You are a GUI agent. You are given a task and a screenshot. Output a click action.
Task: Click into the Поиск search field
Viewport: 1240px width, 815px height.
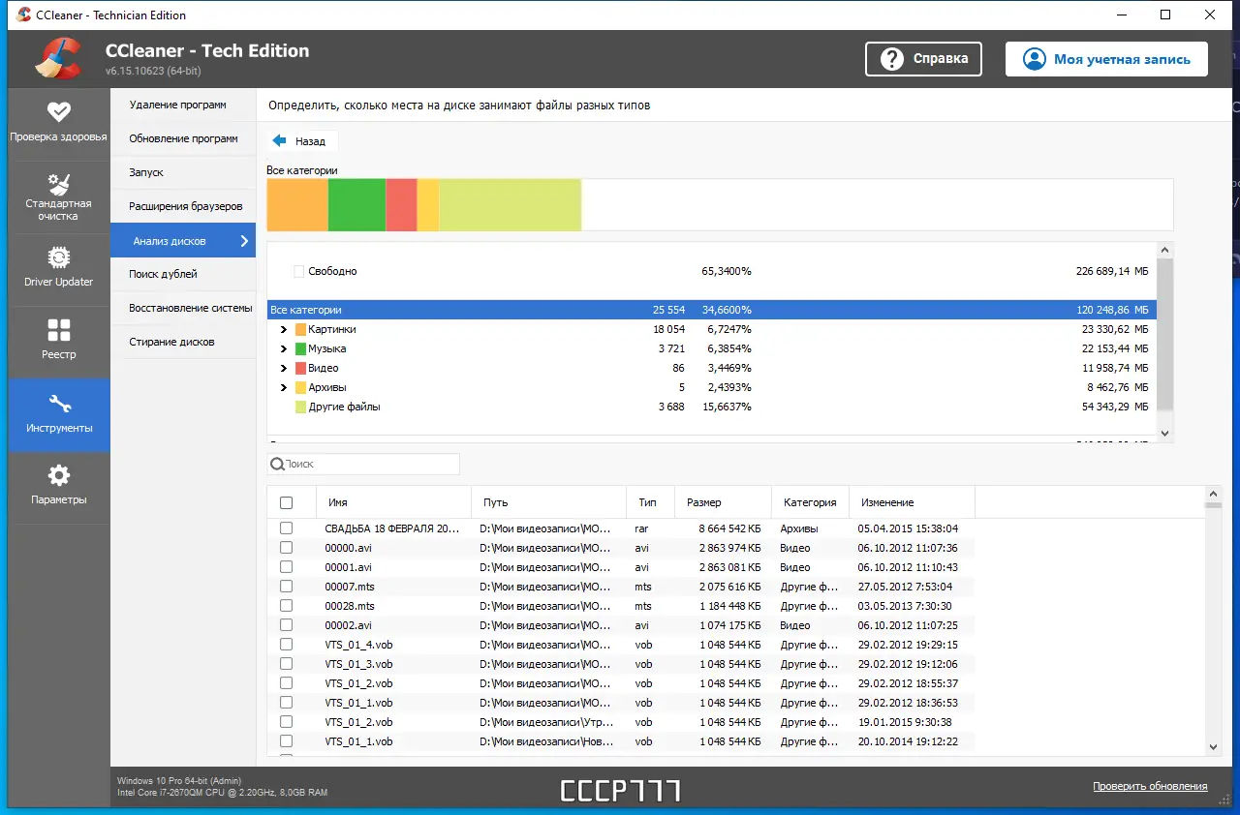(x=363, y=464)
